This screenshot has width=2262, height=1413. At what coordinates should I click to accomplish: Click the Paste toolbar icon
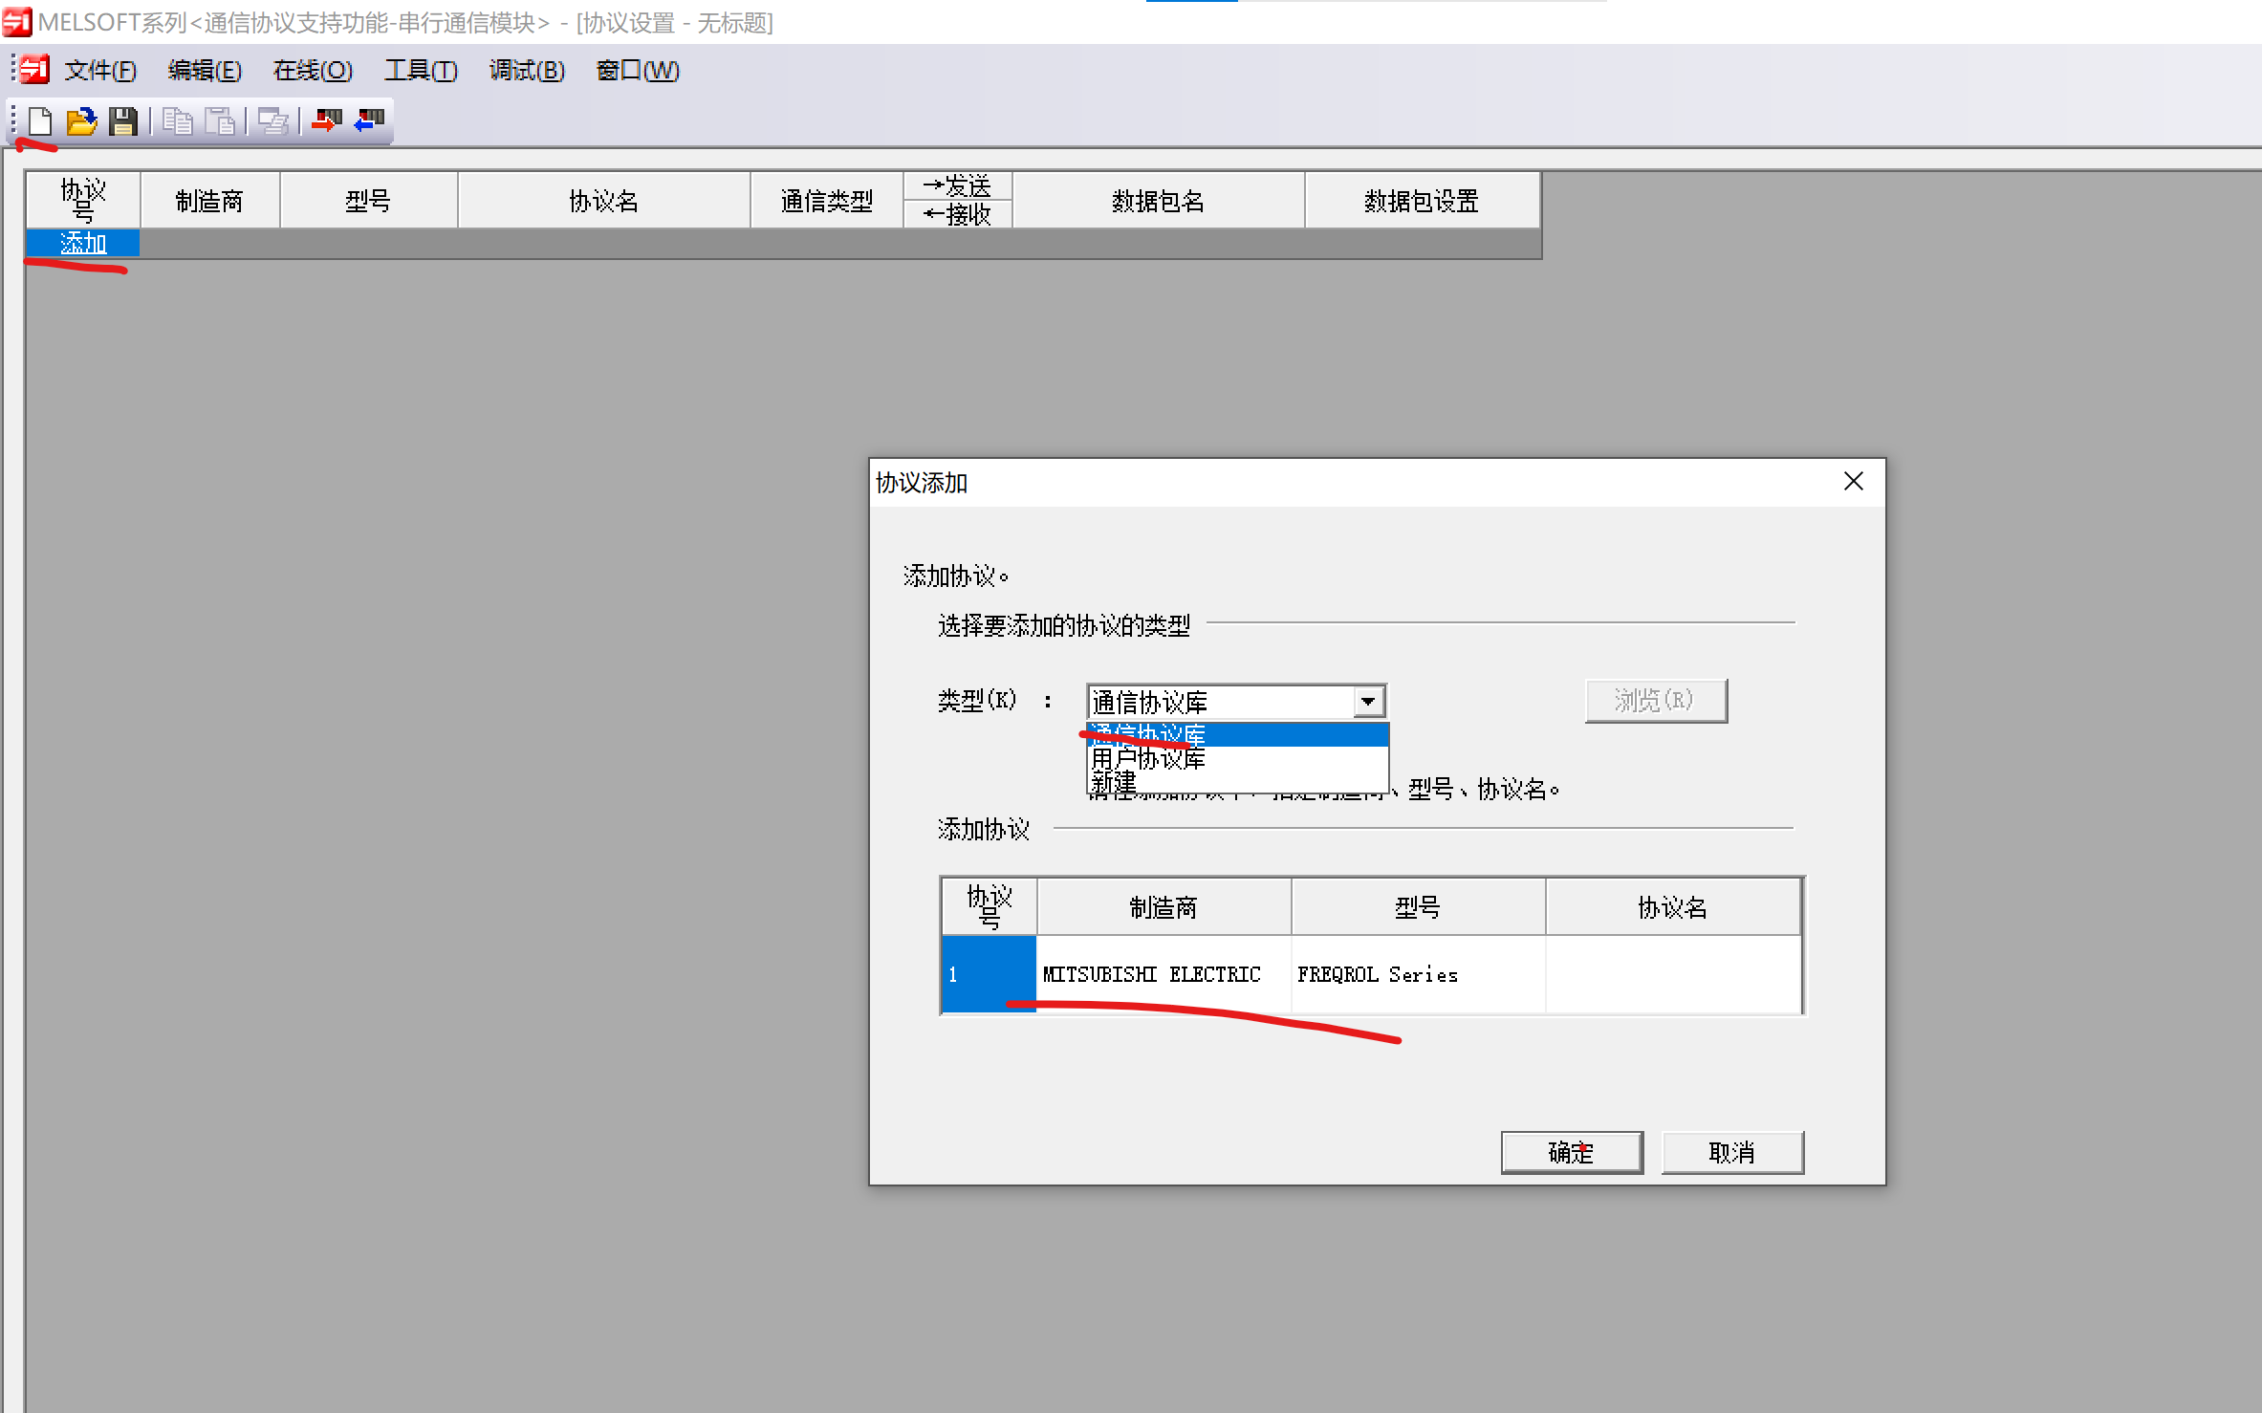221,121
